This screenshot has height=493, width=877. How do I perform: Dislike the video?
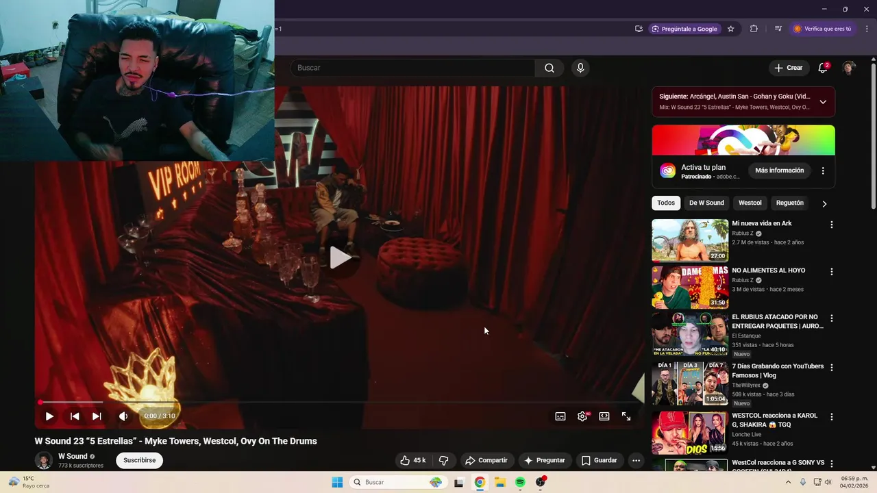coord(443,460)
